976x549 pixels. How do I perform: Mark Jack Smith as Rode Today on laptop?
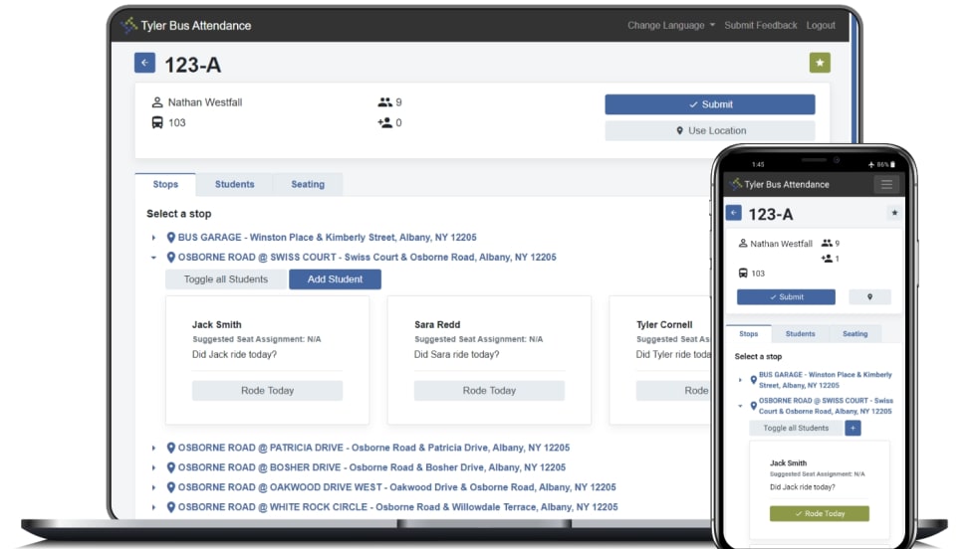(267, 391)
